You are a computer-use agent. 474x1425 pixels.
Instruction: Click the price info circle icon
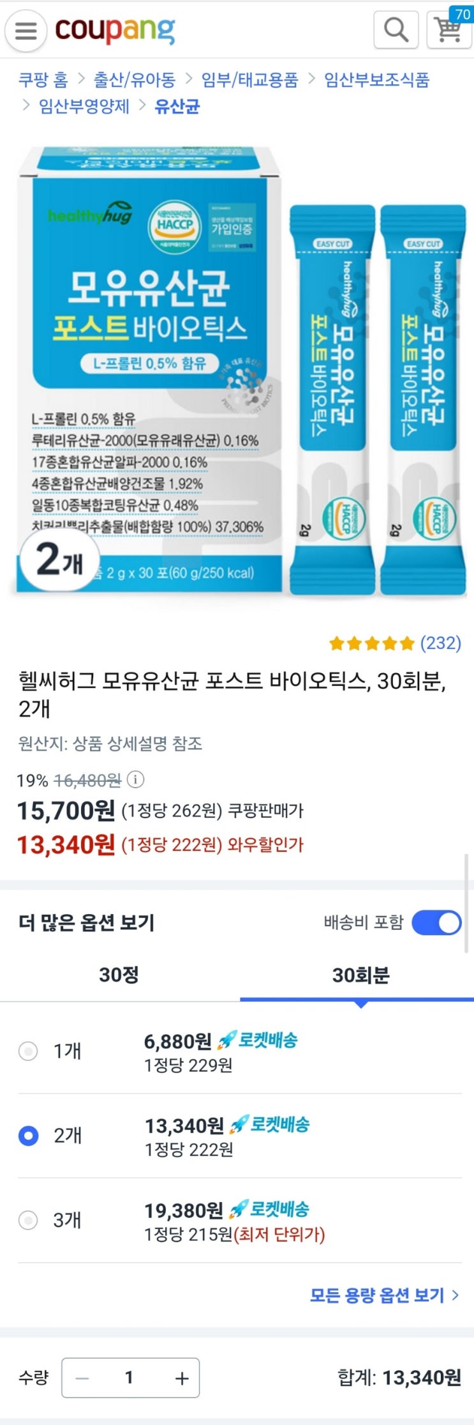click(x=135, y=779)
